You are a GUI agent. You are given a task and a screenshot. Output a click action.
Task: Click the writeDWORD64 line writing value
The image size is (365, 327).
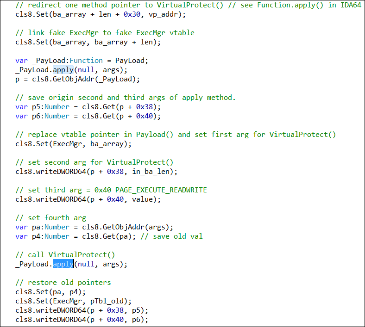[88, 199]
